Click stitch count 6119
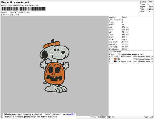The image size is (154, 119). [118, 62]
